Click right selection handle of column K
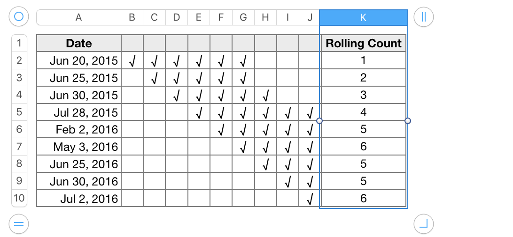Image resolution: width=513 pixels, height=237 pixels. 408,121
